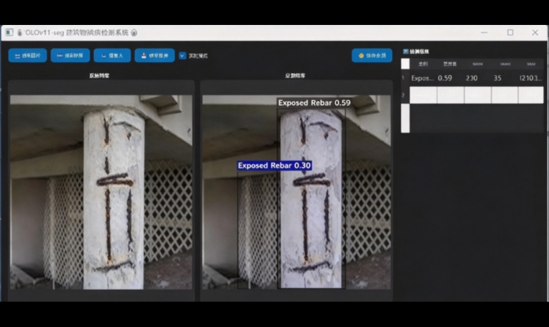Click the 'Exposed Rebar 0.59' detection label
The image size is (549, 327).
314,102
